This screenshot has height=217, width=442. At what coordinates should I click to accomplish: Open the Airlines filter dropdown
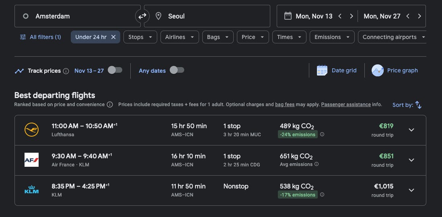click(x=179, y=37)
